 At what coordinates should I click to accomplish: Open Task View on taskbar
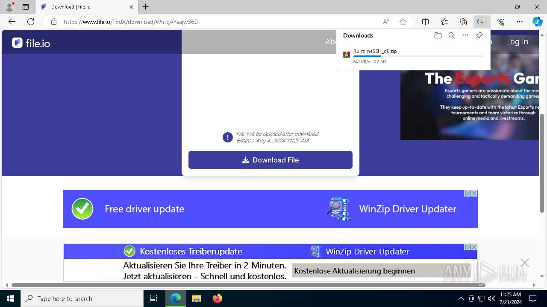154,298
